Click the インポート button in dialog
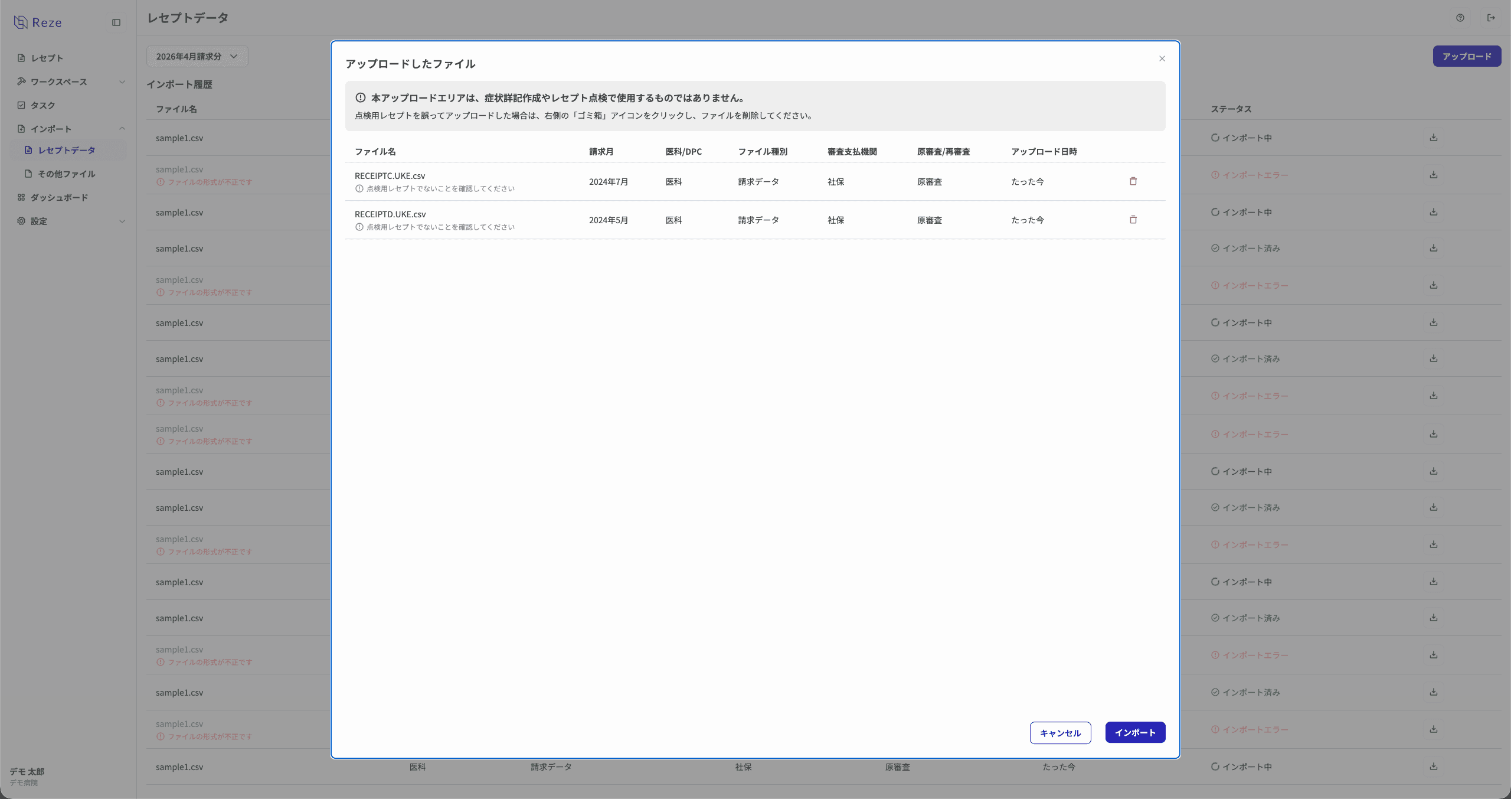Screen dimensions: 1511x799 pyautogui.click(x=1134, y=732)
